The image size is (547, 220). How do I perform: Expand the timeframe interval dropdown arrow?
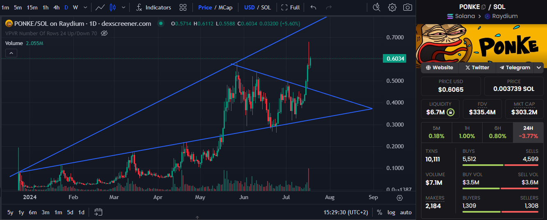pos(85,7)
